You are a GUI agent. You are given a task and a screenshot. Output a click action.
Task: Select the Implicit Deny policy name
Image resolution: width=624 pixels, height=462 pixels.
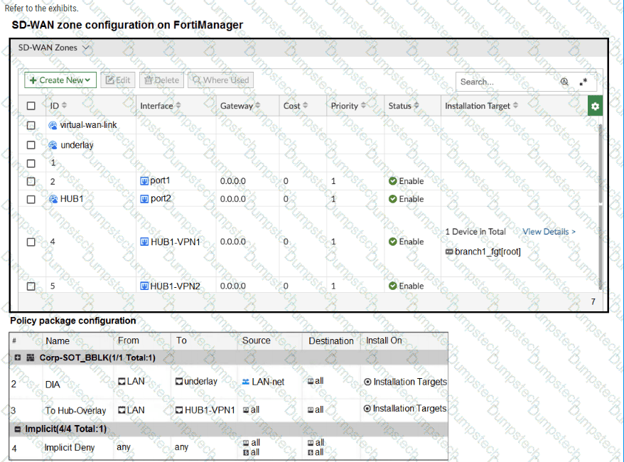(x=69, y=448)
